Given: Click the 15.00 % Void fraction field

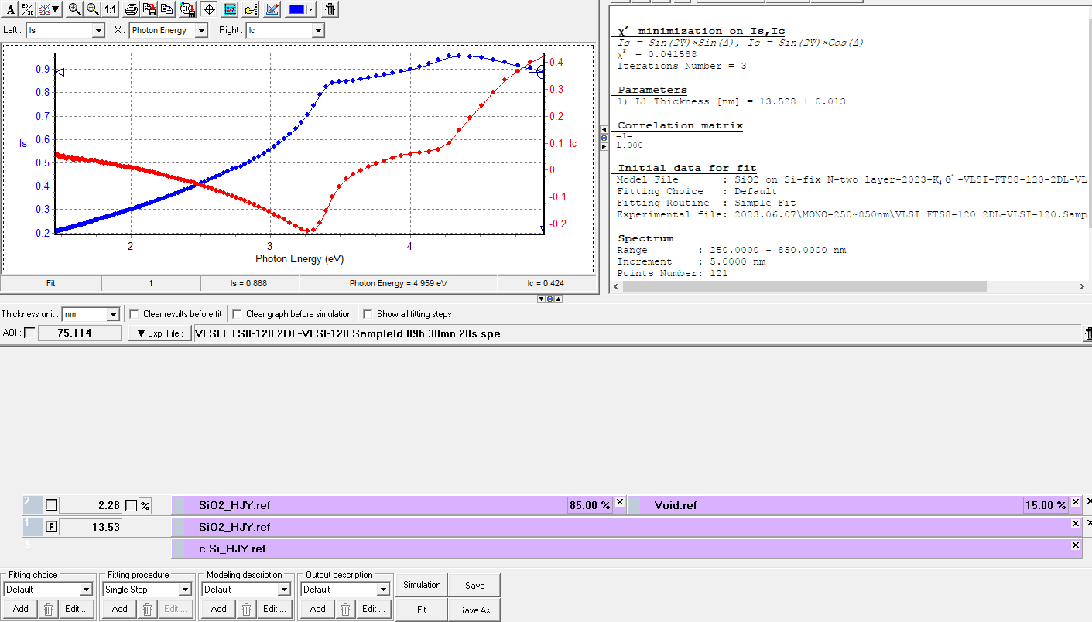Looking at the screenshot, I should tap(1046, 505).
